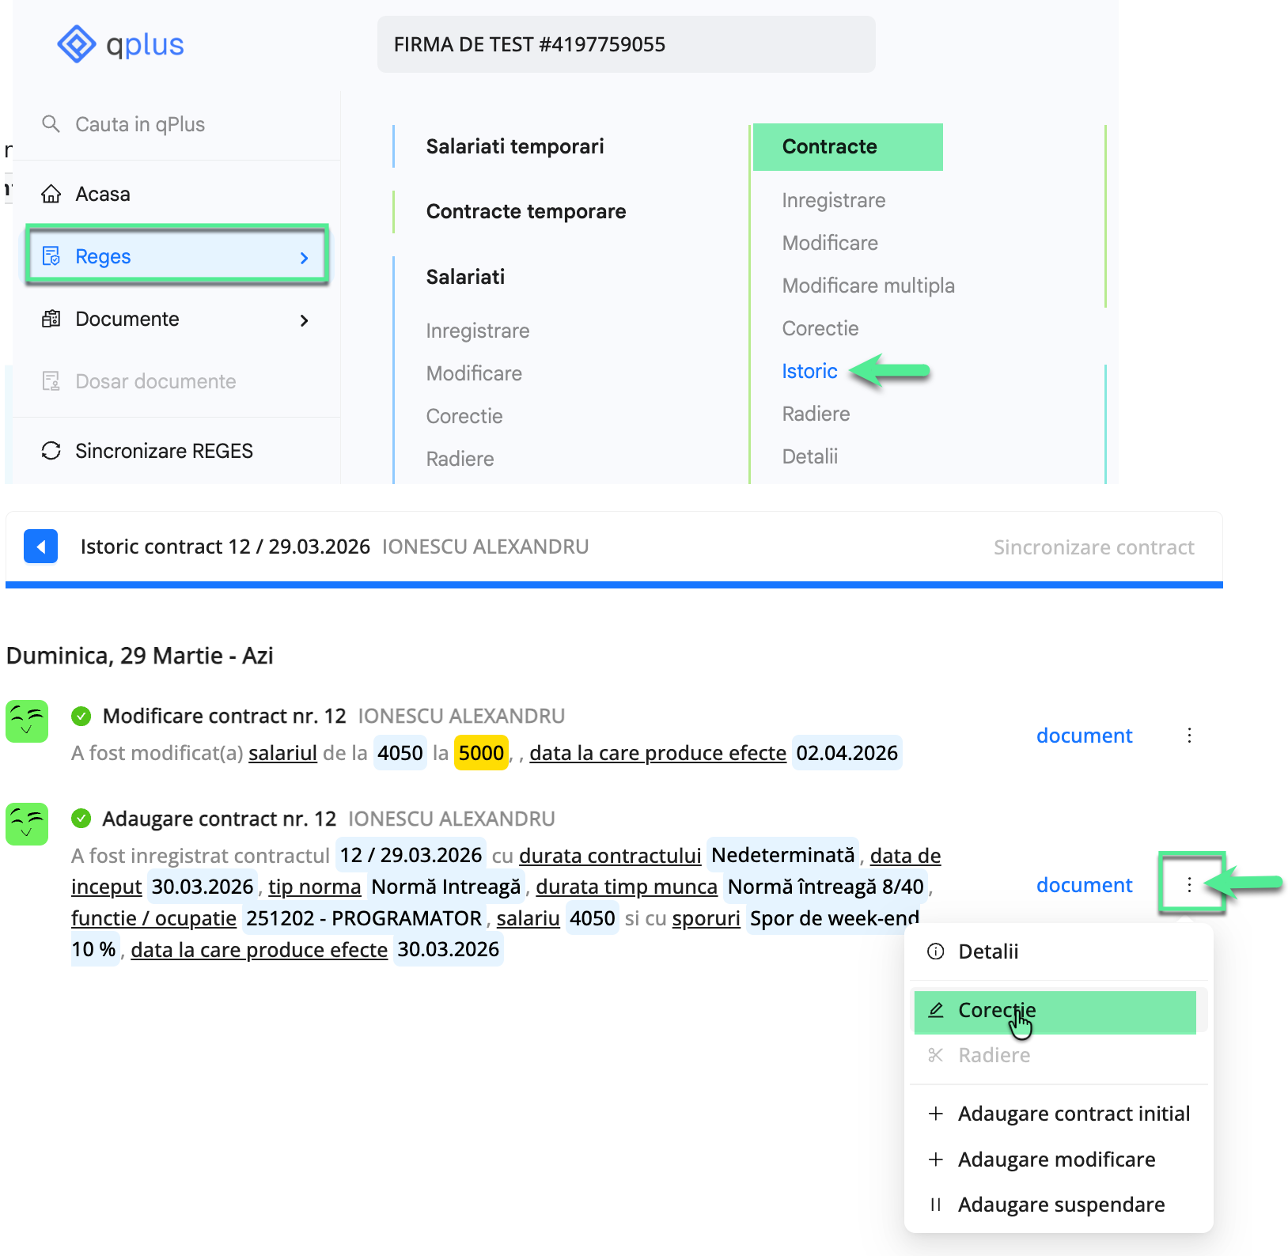The width and height of the screenshot is (1288, 1256).
Task: Open the kebab menu on the Adaugare contract row
Action: 1189,885
